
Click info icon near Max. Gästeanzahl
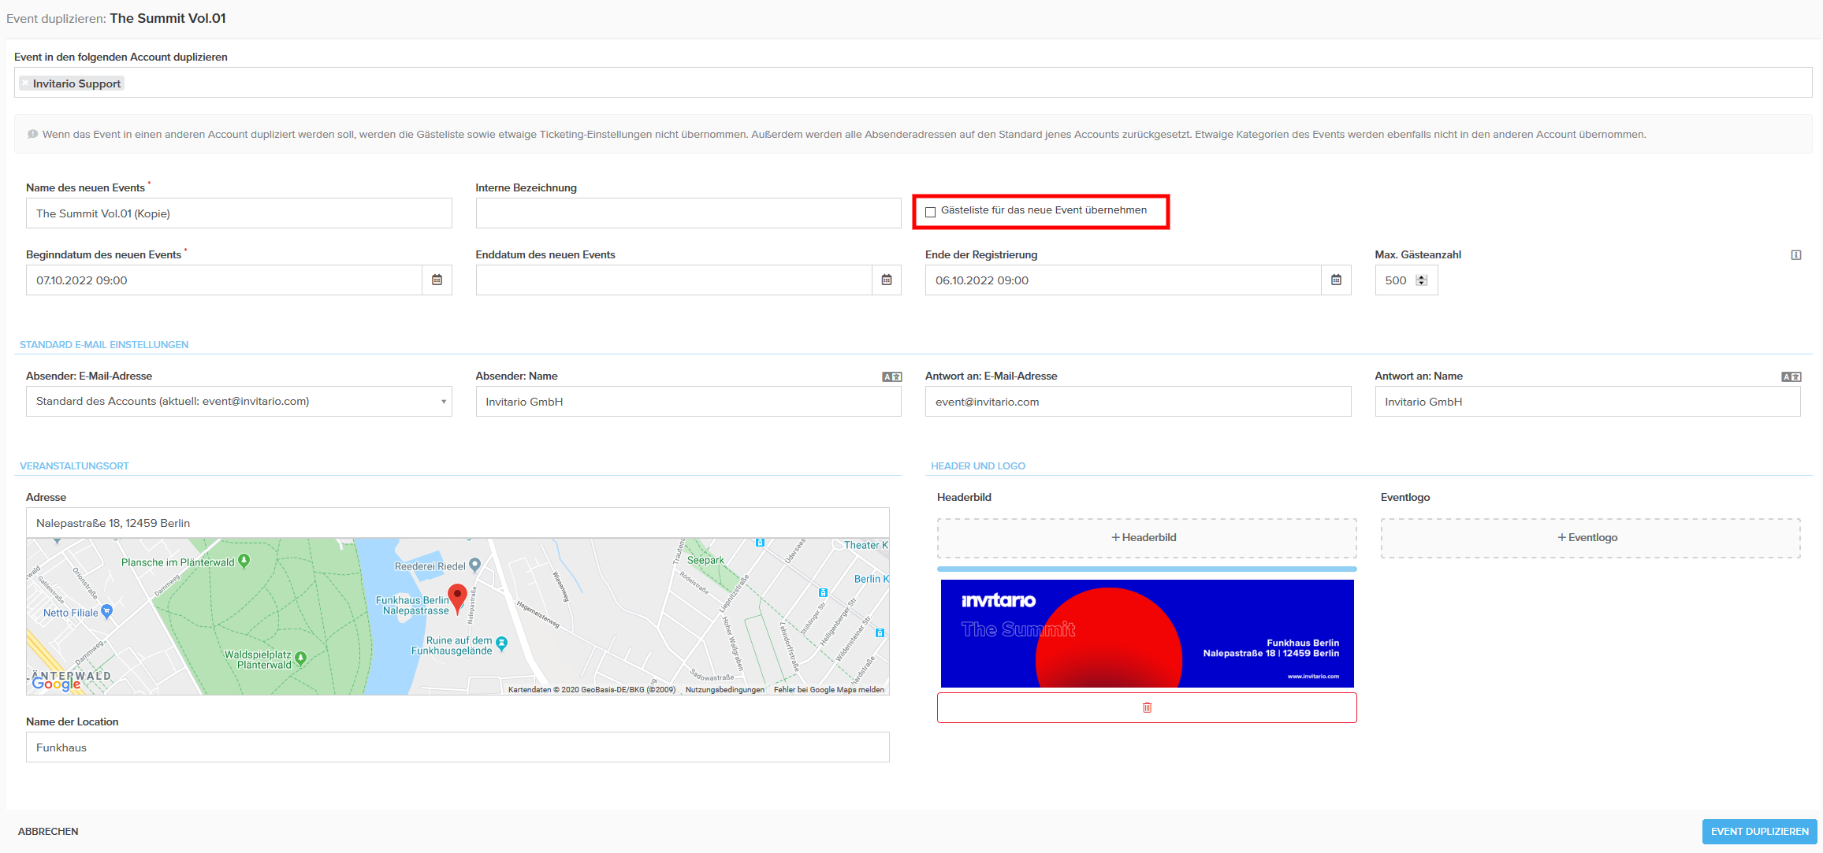[x=1796, y=255]
